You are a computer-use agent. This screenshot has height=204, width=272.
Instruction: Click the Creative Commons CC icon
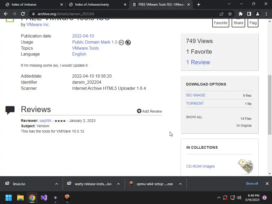click(121, 42)
